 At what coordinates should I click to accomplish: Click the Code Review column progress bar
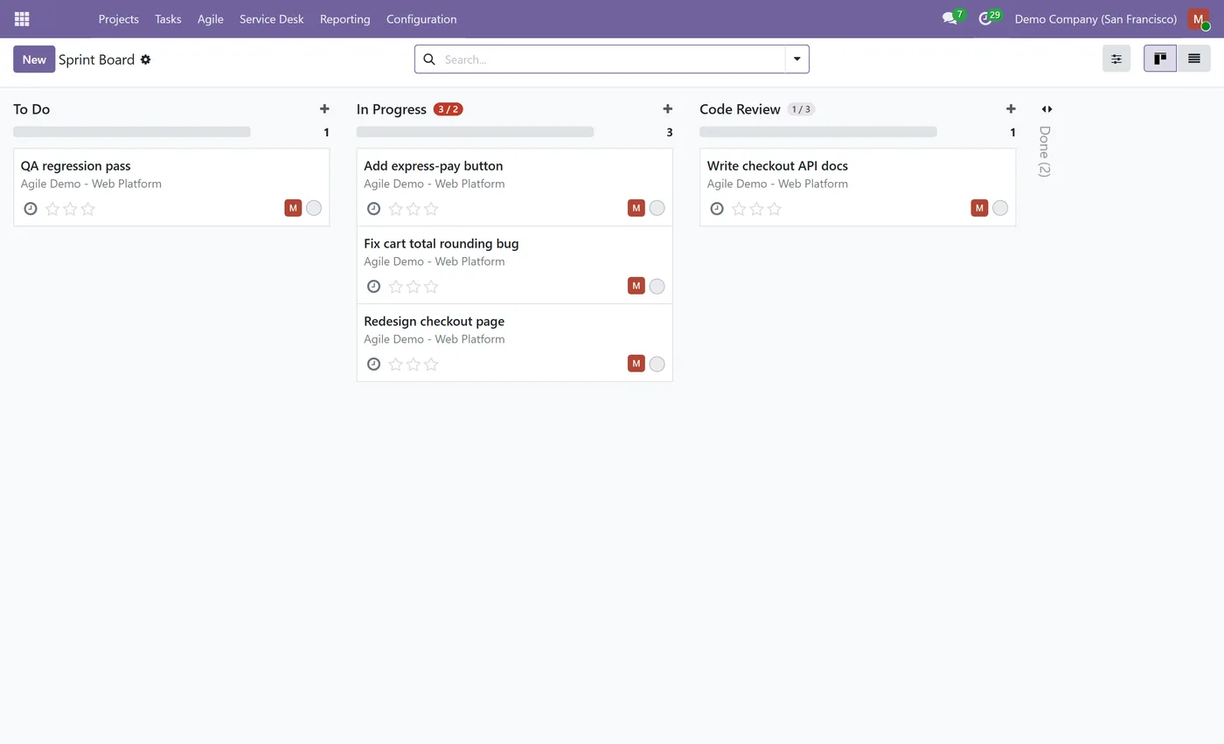(x=818, y=132)
